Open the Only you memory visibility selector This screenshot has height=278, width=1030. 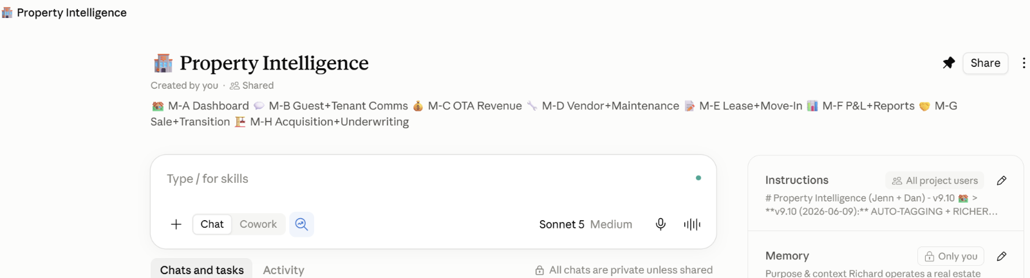pyautogui.click(x=951, y=256)
